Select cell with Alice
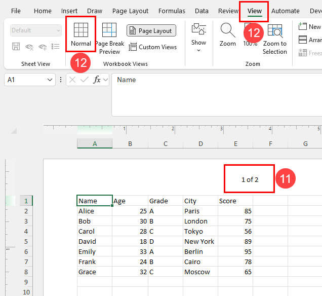This screenshot has width=322, height=296. (95, 211)
